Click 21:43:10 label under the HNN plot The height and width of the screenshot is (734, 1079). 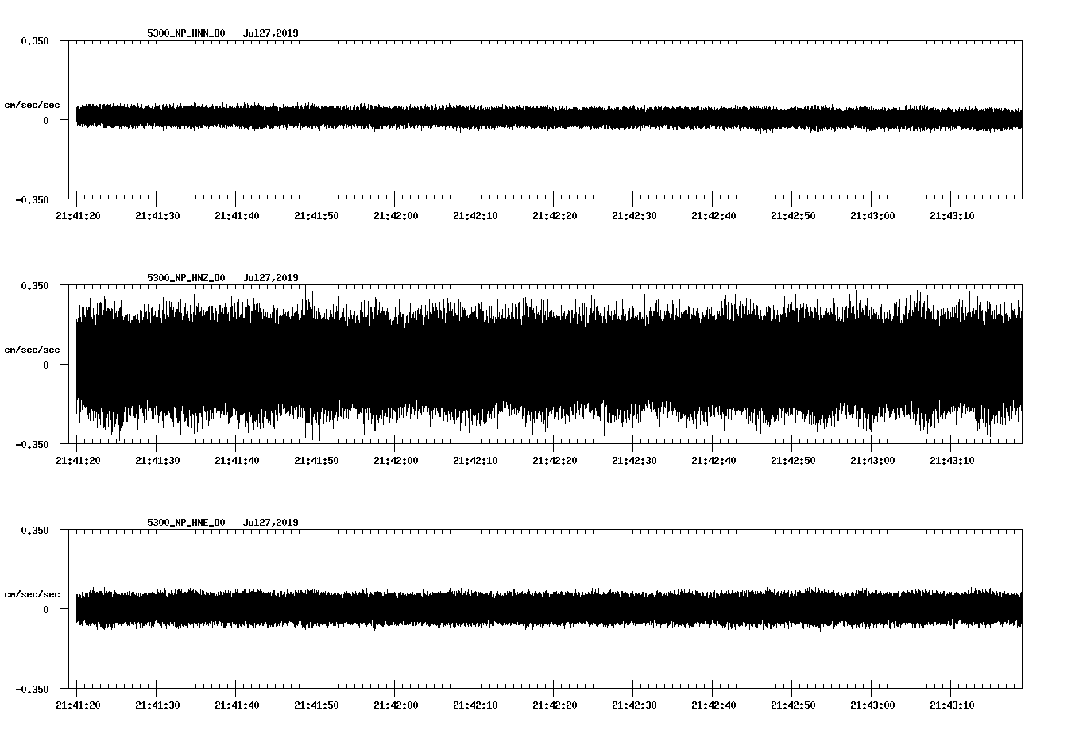click(952, 216)
